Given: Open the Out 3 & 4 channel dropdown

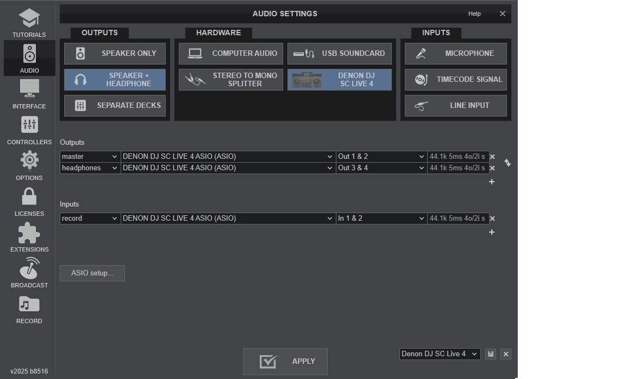Looking at the screenshot, I should pyautogui.click(x=381, y=168).
